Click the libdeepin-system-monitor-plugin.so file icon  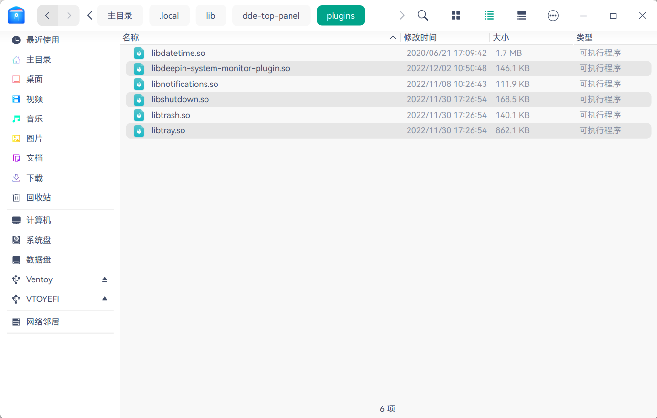139,69
